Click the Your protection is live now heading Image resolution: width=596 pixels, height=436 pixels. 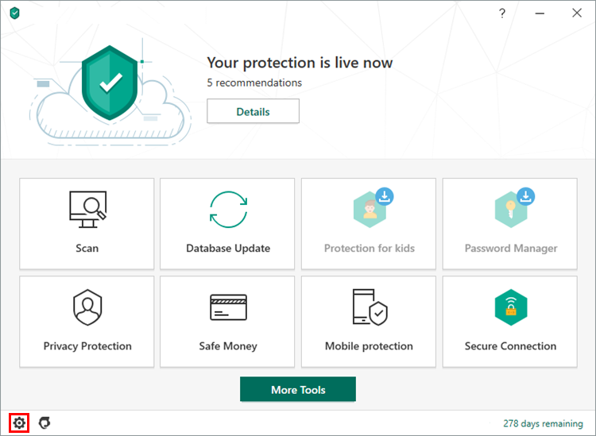(x=300, y=63)
